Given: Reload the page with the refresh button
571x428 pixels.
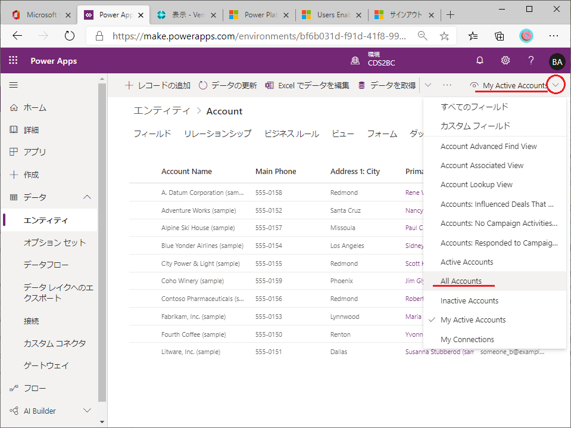Looking at the screenshot, I should coord(69,36).
